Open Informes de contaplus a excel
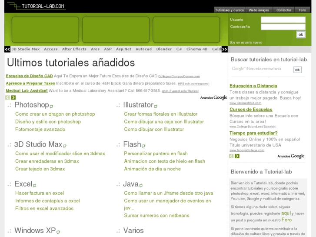This screenshot has width=316, height=237. pyautogui.click(x=47, y=201)
